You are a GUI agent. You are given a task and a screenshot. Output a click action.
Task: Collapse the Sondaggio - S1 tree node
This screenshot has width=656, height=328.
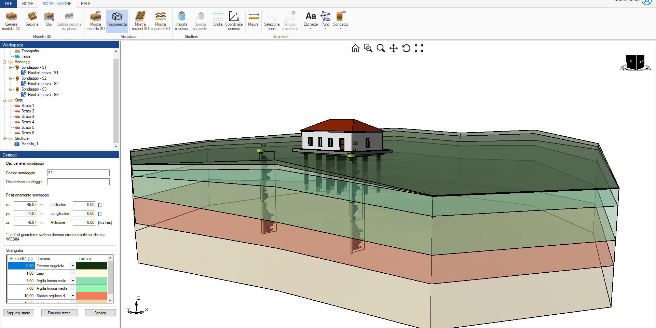tap(11, 67)
